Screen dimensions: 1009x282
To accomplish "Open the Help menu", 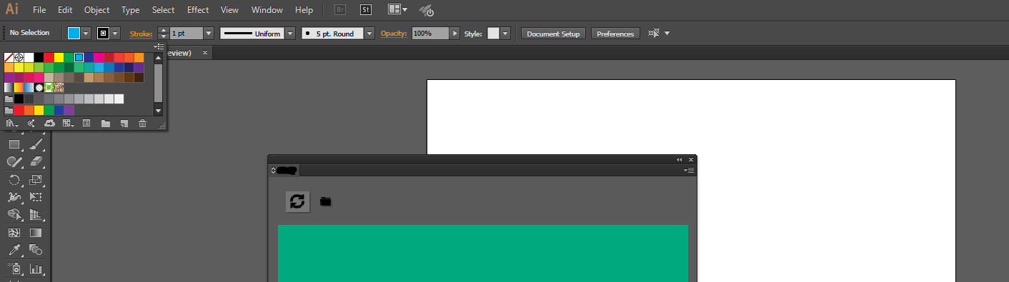I will click(304, 10).
